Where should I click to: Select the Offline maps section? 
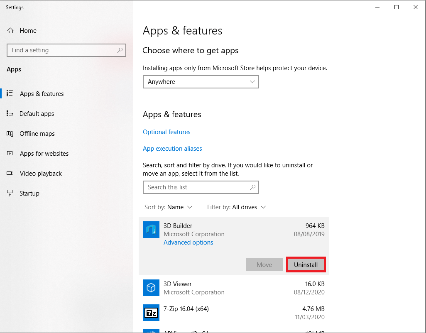37,133
